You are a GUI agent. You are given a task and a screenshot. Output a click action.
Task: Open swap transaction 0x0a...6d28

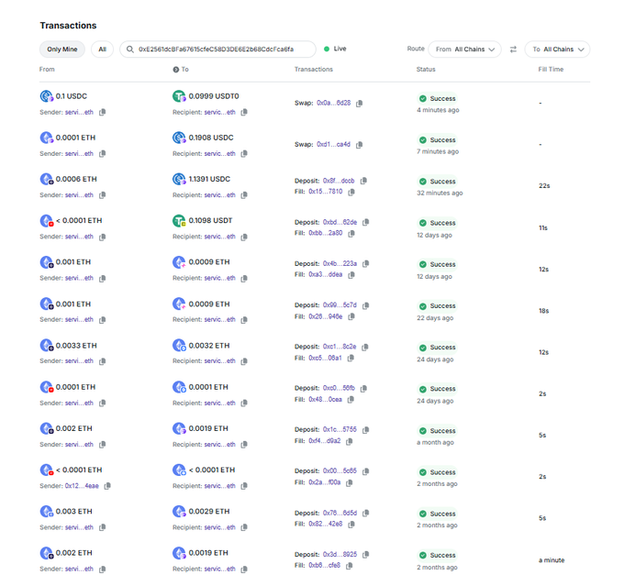pos(333,103)
